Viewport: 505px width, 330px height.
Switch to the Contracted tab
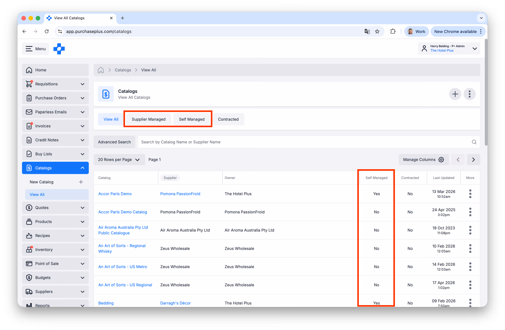(x=228, y=119)
